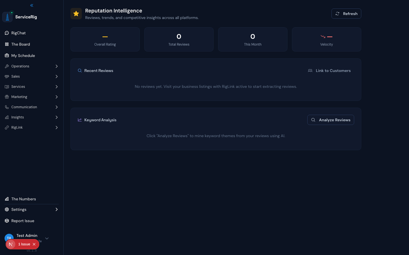This screenshot has width=409, height=255.
Task: Click the TA user avatar
Action: tap(9, 237)
